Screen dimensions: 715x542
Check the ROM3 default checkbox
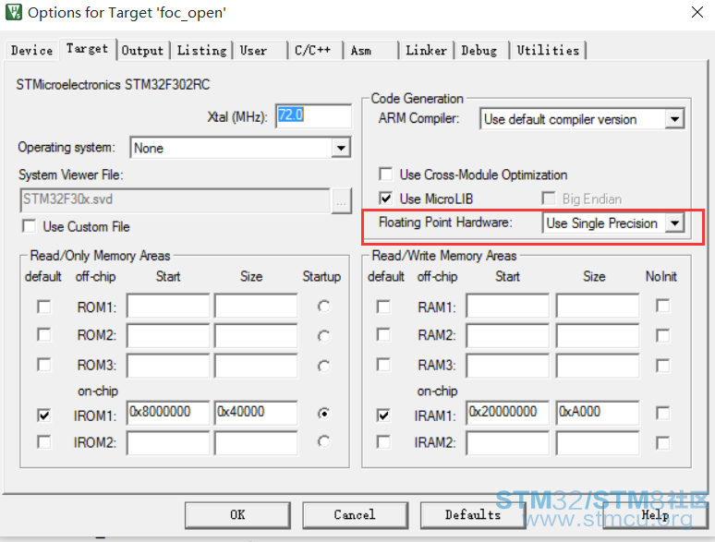pos(43,365)
